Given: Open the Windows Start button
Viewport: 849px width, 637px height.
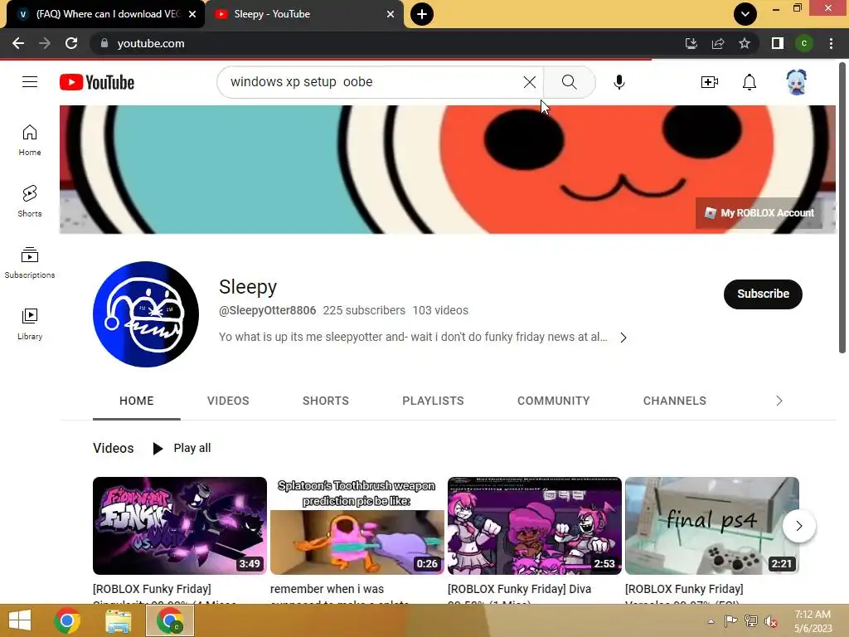Looking at the screenshot, I should (x=20, y=620).
